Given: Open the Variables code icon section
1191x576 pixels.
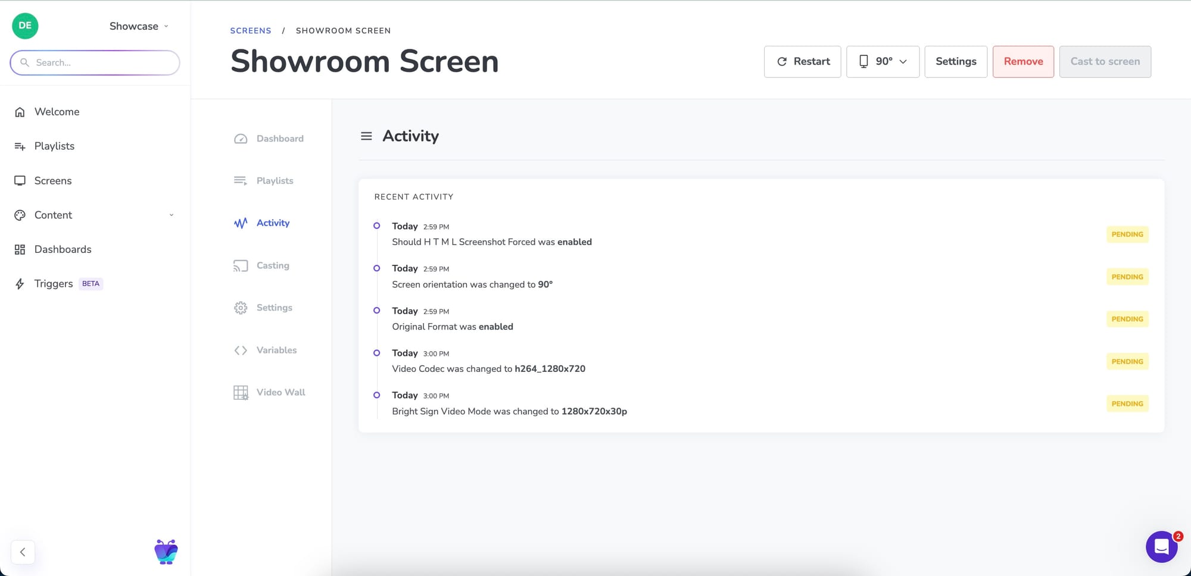Looking at the screenshot, I should tap(241, 350).
